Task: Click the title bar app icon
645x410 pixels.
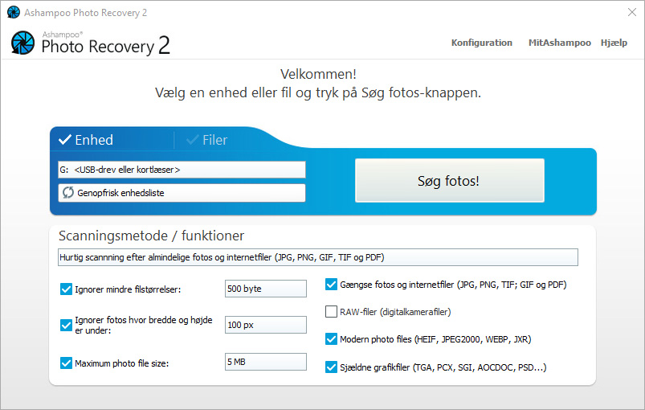Action: [x=13, y=12]
